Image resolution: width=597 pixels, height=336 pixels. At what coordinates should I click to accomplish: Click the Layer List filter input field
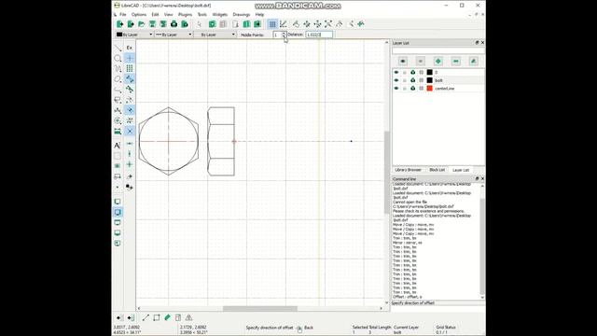438,50
